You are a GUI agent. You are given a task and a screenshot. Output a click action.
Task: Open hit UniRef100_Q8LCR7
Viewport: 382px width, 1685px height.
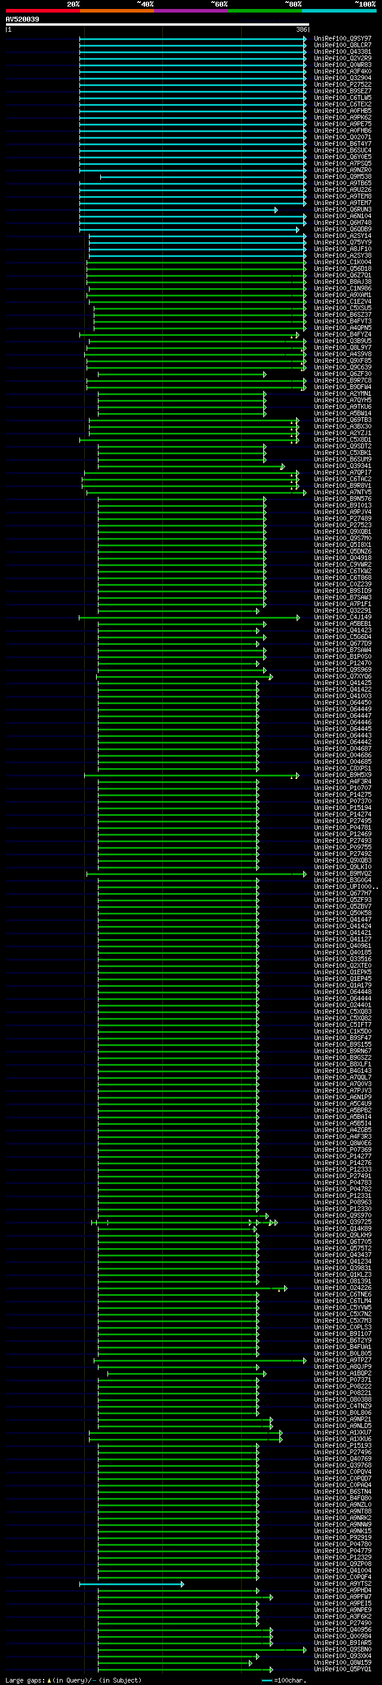(x=343, y=46)
